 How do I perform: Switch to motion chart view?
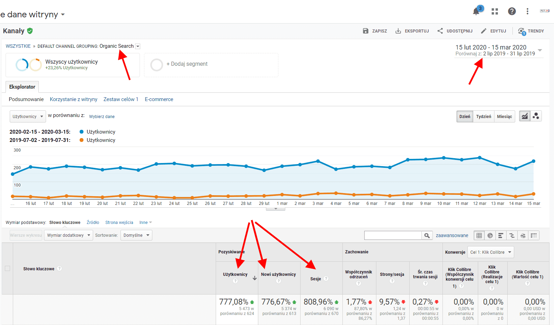(536, 116)
